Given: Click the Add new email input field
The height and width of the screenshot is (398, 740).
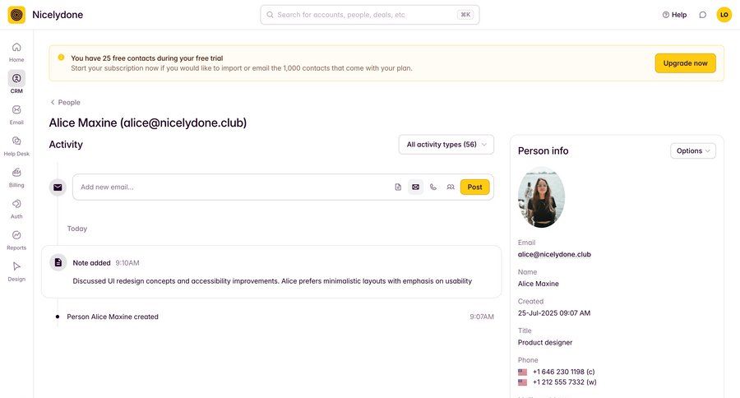Looking at the screenshot, I should click(230, 187).
